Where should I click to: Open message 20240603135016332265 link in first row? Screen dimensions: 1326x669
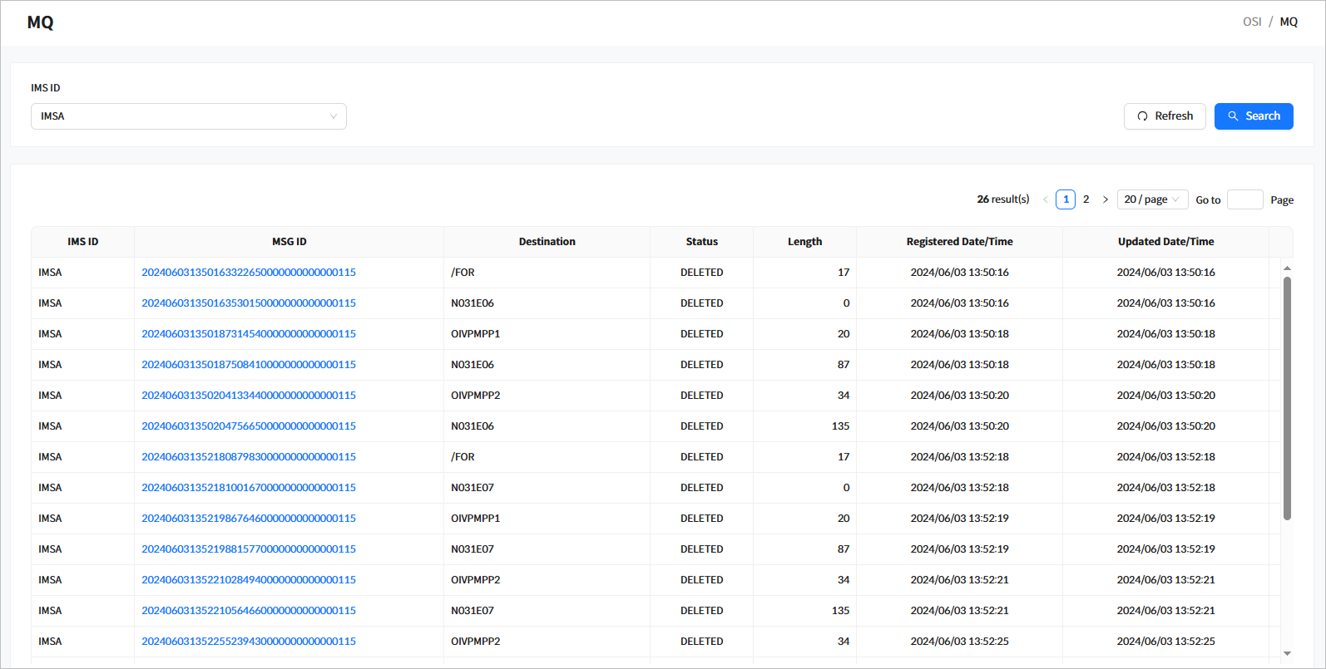pos(249,273)
